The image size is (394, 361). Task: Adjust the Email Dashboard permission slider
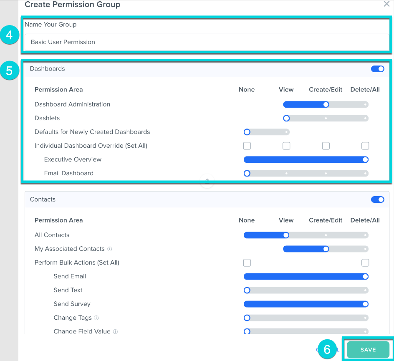(306, 173)
